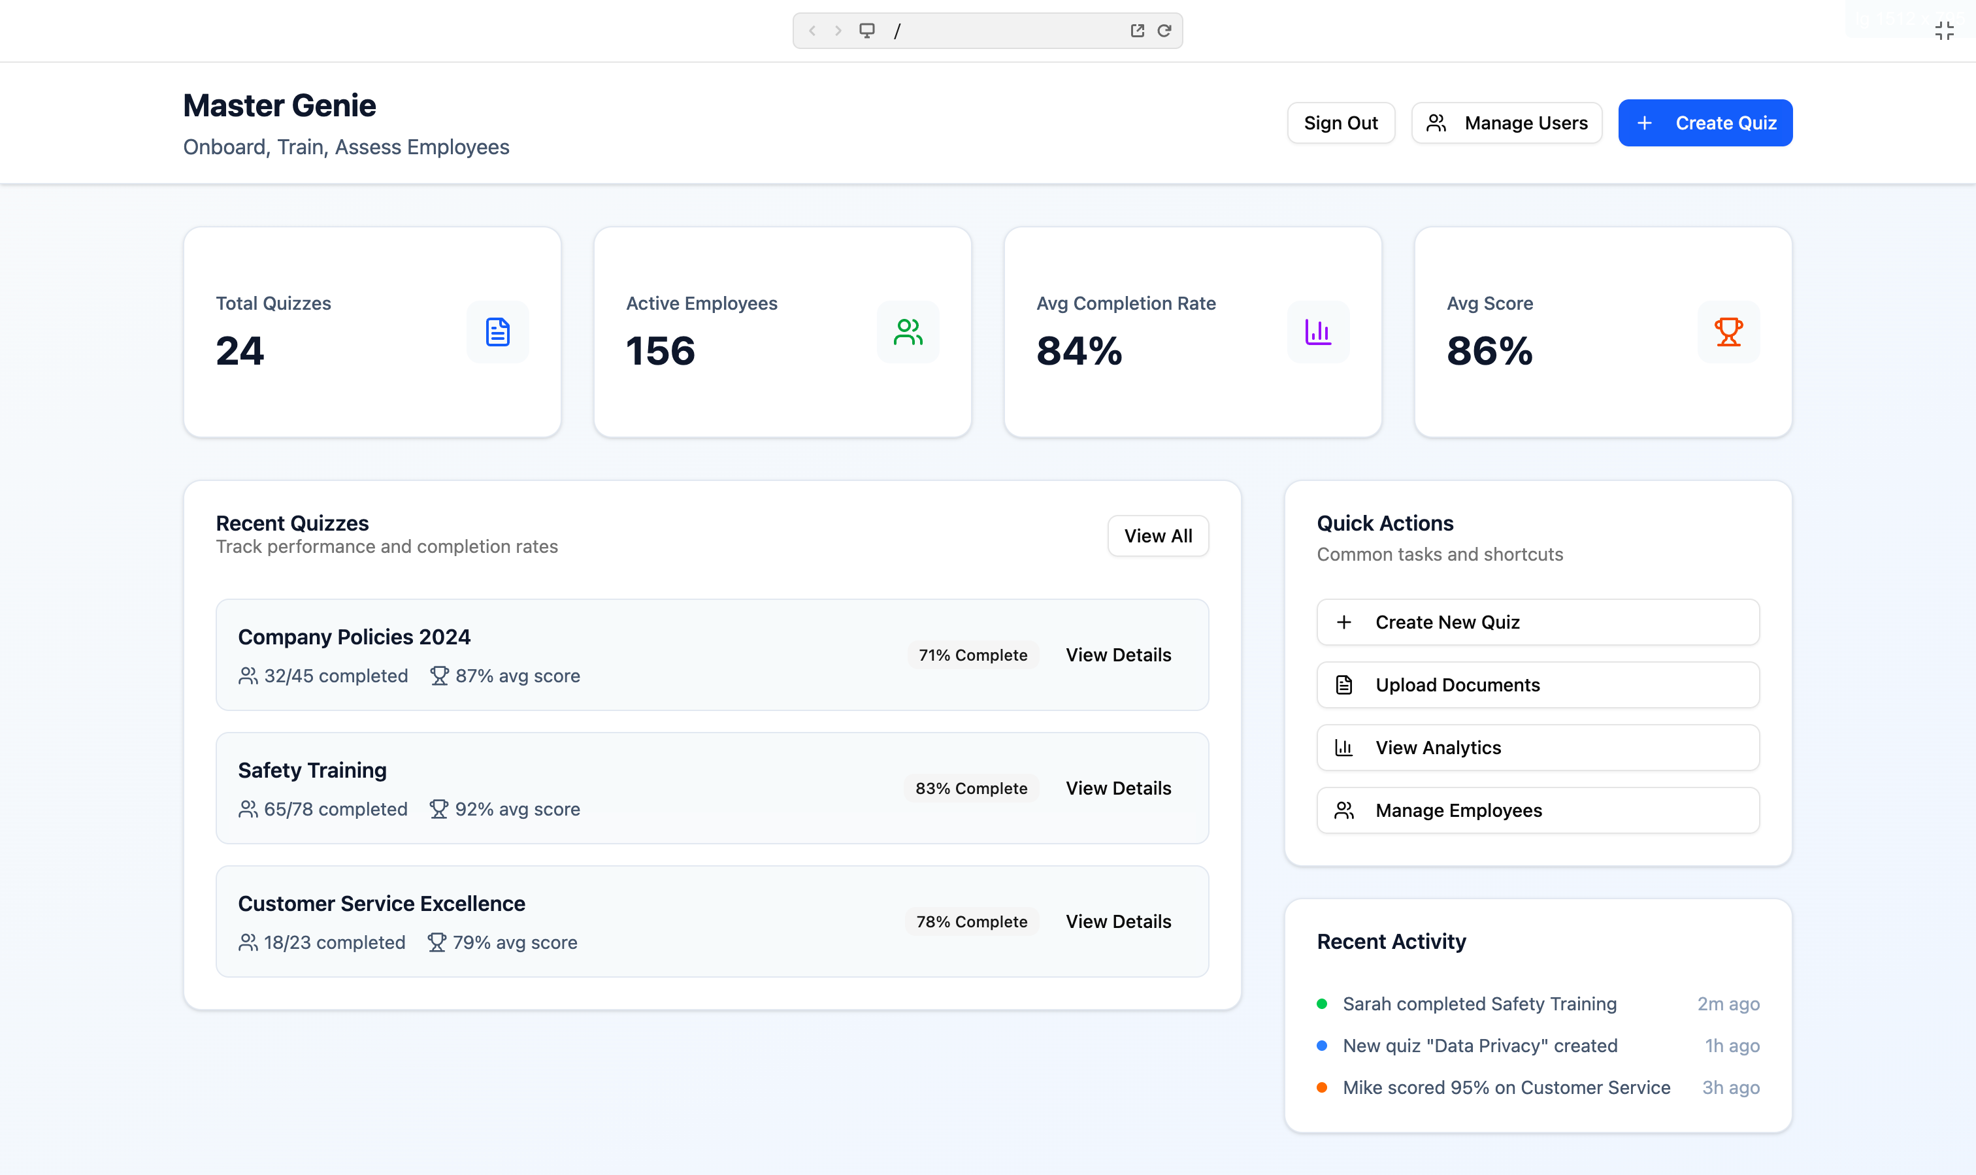Viewport: 1976px width, 1175px height.
Task: Click the open-in-new-window icon in browser bar
Action: [x=1137, y=30]
